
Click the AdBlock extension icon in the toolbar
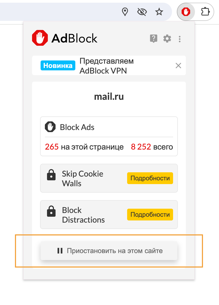pos(186,12)
